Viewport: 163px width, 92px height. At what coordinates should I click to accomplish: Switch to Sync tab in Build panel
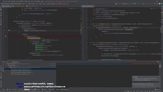[7, 62]
